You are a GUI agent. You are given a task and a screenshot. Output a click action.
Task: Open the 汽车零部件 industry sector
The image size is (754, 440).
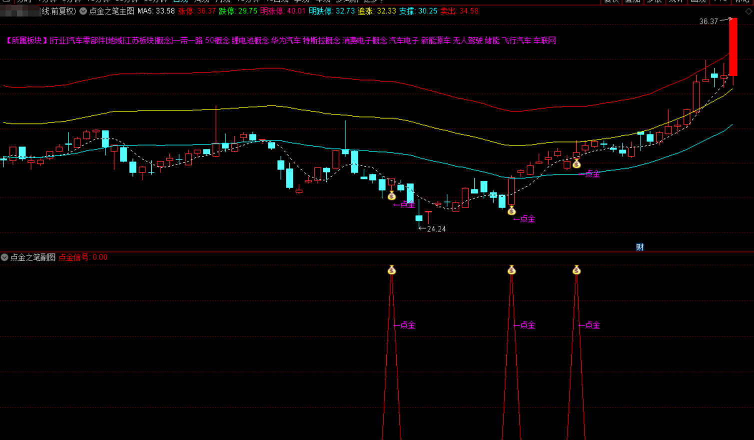(x=87, y=40)
